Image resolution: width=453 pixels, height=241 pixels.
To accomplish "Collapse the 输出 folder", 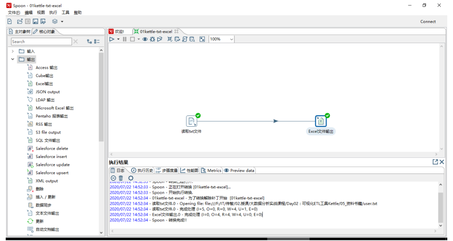I will 13,59.
